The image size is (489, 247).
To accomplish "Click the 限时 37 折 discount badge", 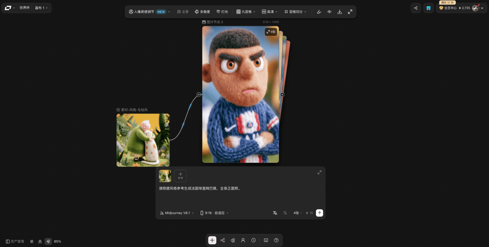I will click(447, 3).
